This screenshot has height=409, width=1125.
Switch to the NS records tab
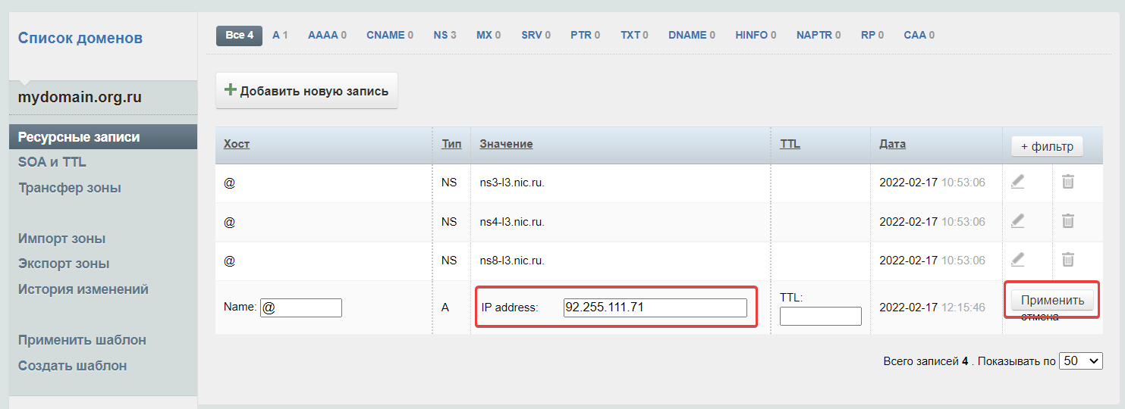(445, 35)
